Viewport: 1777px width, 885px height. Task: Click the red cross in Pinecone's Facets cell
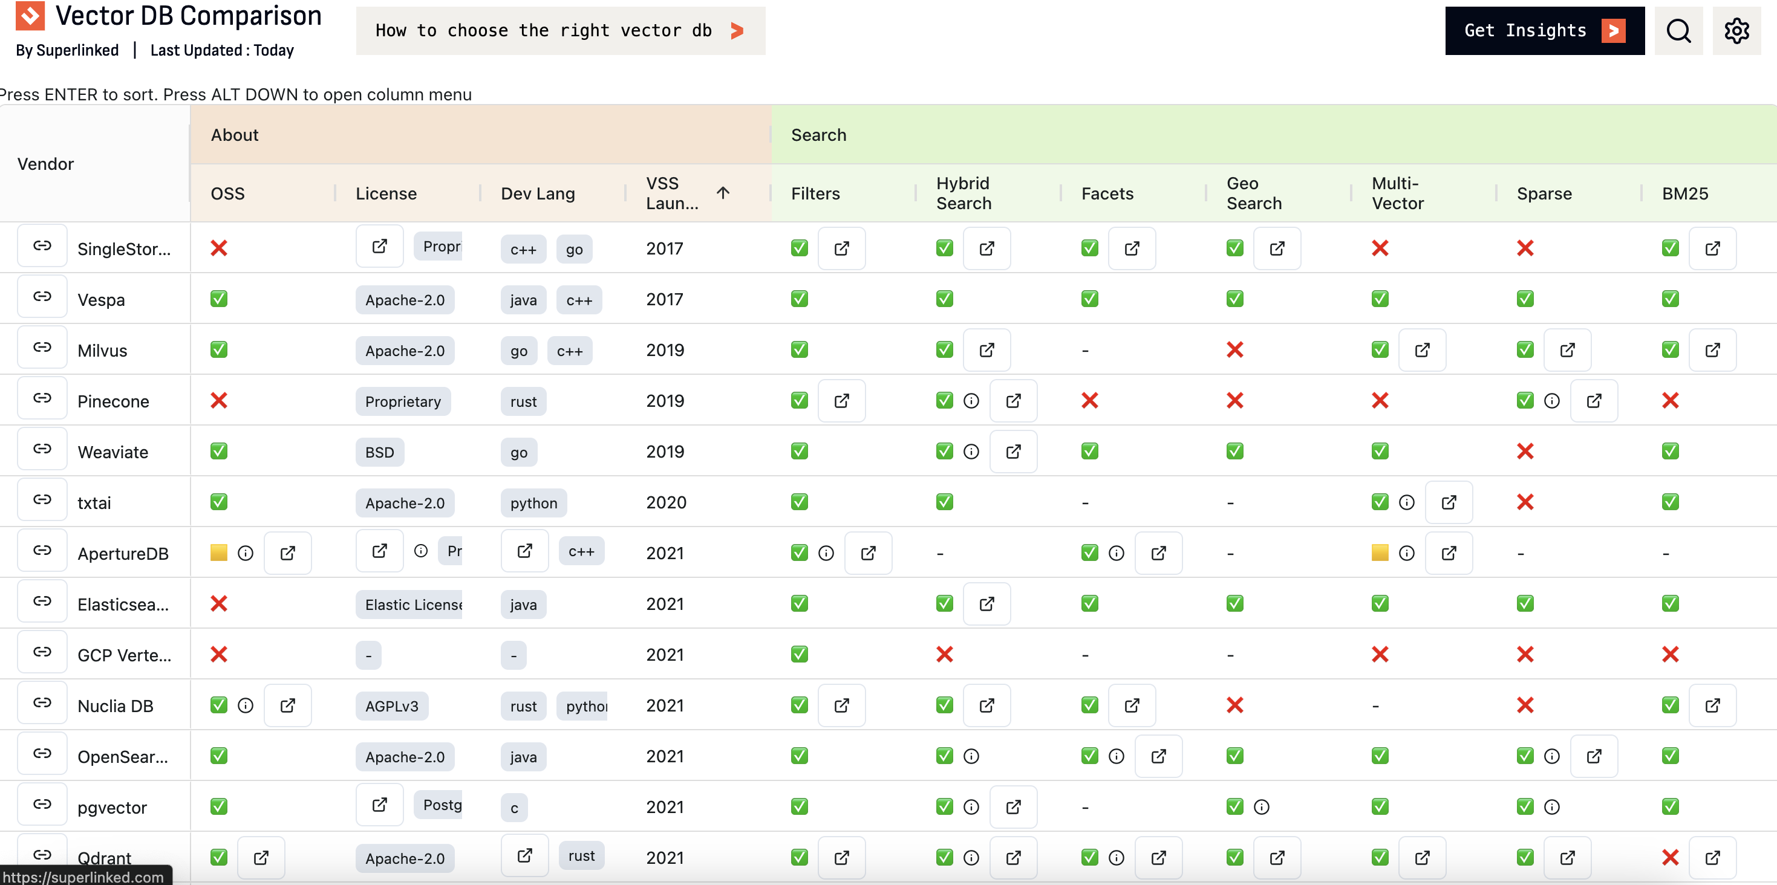pos(1089,400)
